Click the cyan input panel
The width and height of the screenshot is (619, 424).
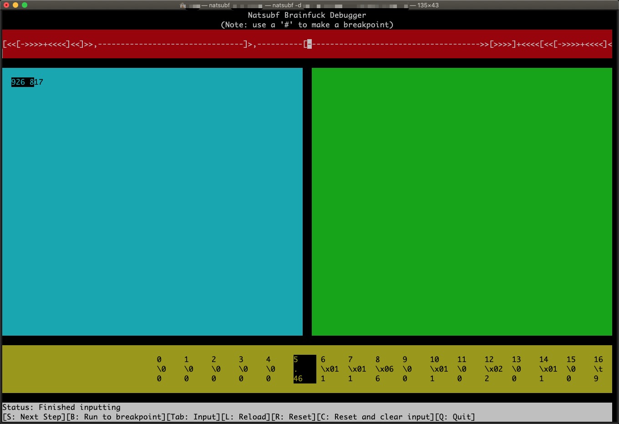152,202
